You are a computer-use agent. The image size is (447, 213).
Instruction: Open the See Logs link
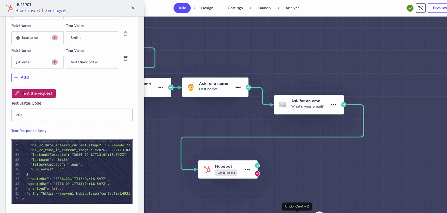(55, 11)
